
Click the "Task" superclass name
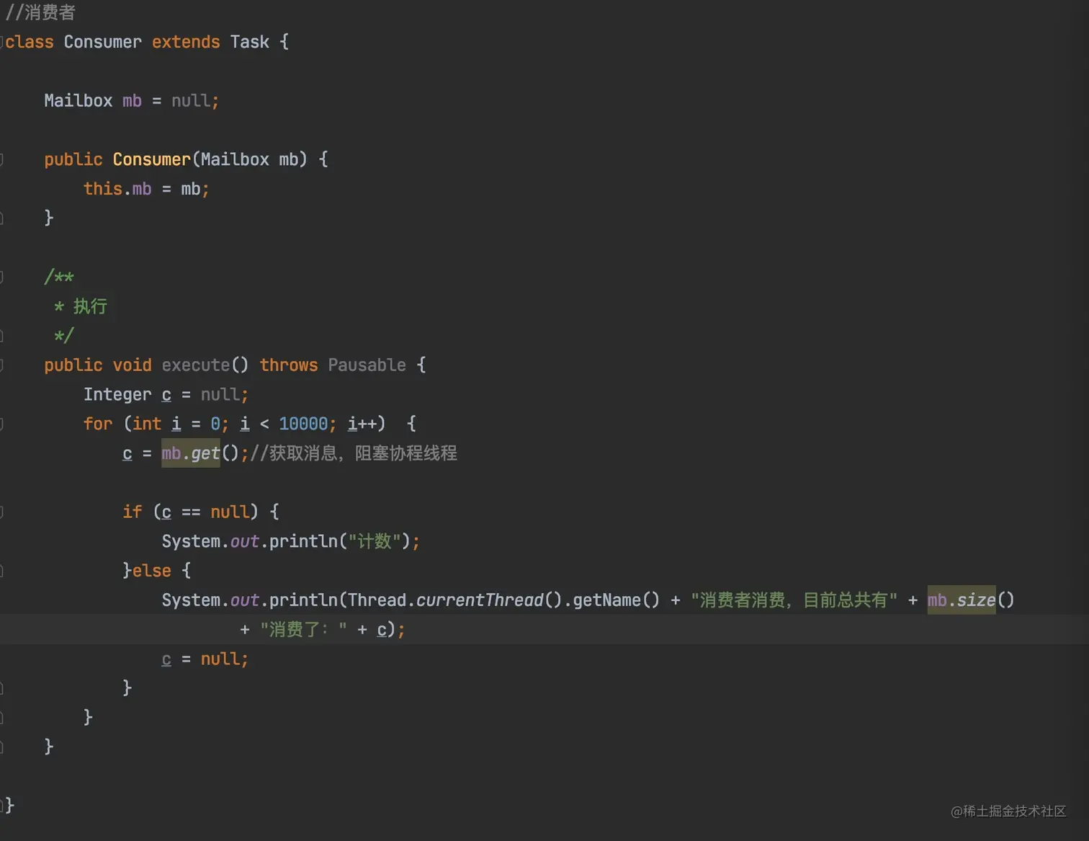[x=250, y=42]
